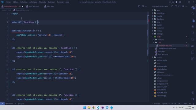Open the editor more actions ellipsis
This screenshot has height=110, width=196.
pos(146,6)
